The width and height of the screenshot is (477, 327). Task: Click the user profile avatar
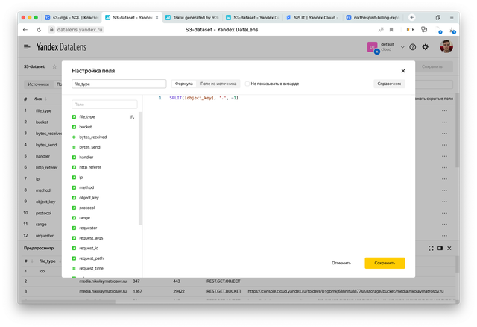pyautogui.click(x=446, y=46)
